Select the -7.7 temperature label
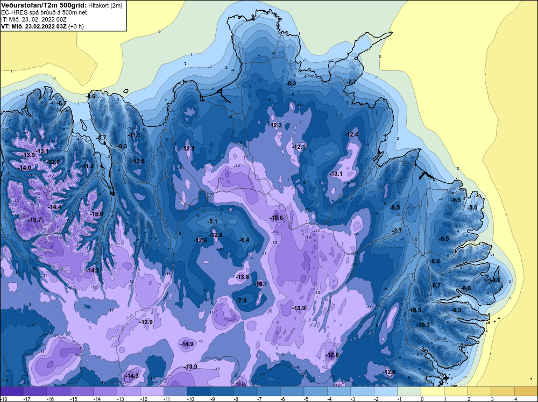 click(351, 82)
